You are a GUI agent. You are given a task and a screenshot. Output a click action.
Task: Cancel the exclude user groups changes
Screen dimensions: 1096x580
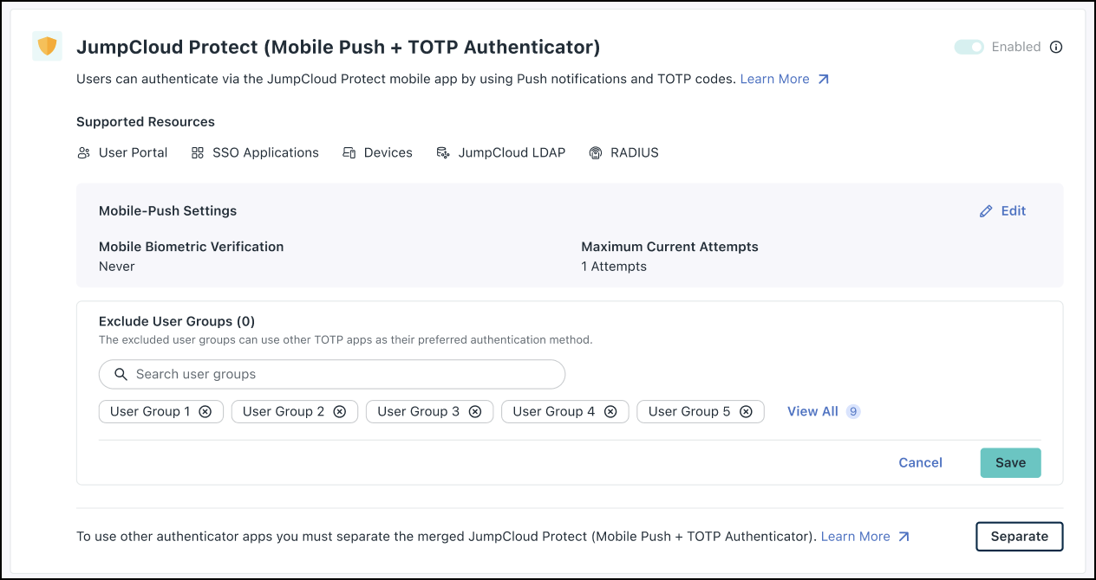[x=920, y=462]
